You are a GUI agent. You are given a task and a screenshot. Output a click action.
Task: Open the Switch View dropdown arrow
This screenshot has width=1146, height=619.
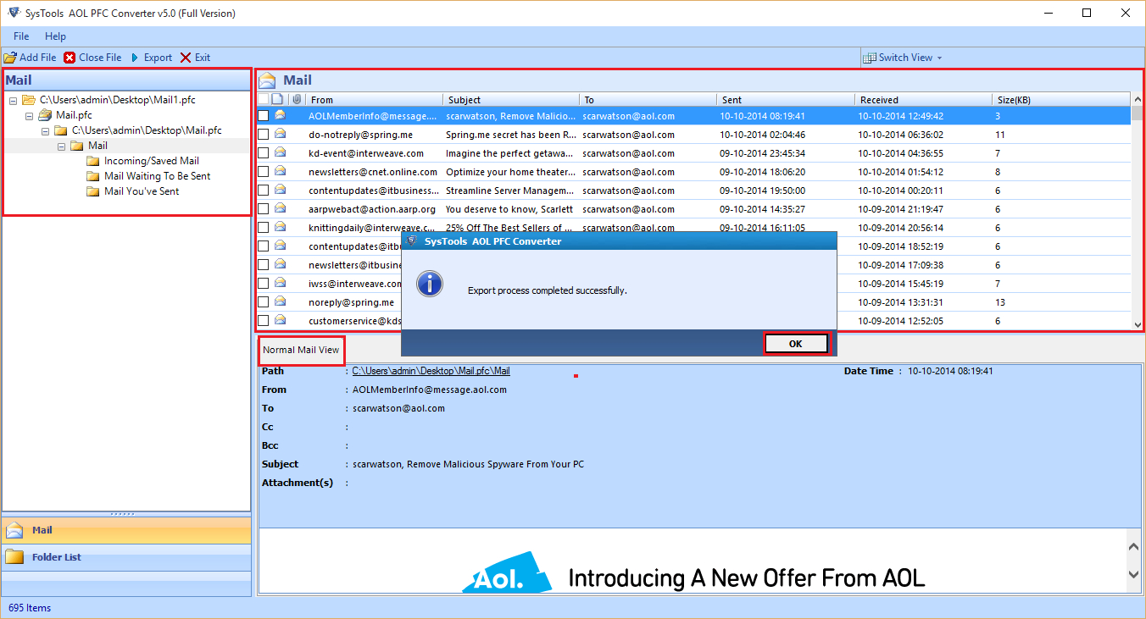point(939,58)
